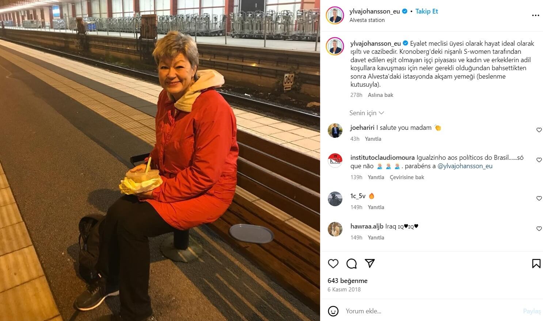Image resolution: width=543 pixels, height=321 pixels.
Task: Click Çevirisine bak under the institutoclaudiomoura comment
Action: pyautogui.click(x=407, y=177)
